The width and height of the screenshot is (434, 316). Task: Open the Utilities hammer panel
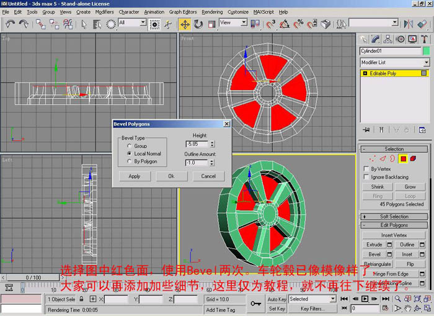coord(425,39)
